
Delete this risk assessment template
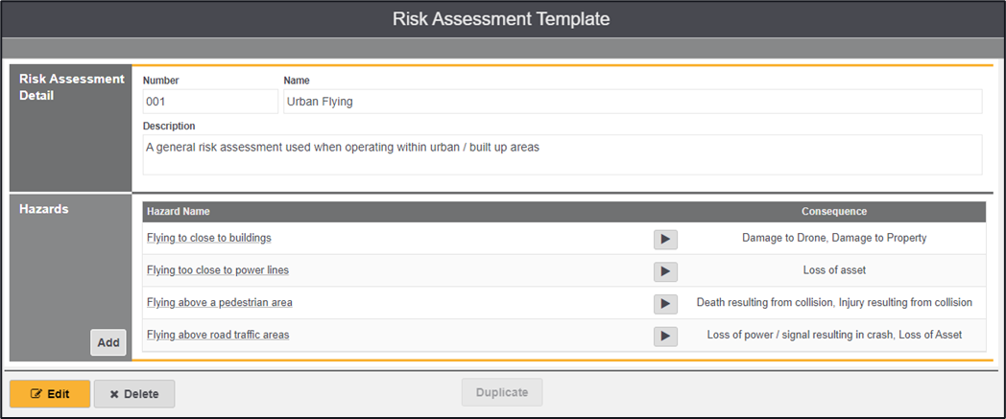click(x=133, y=394)
